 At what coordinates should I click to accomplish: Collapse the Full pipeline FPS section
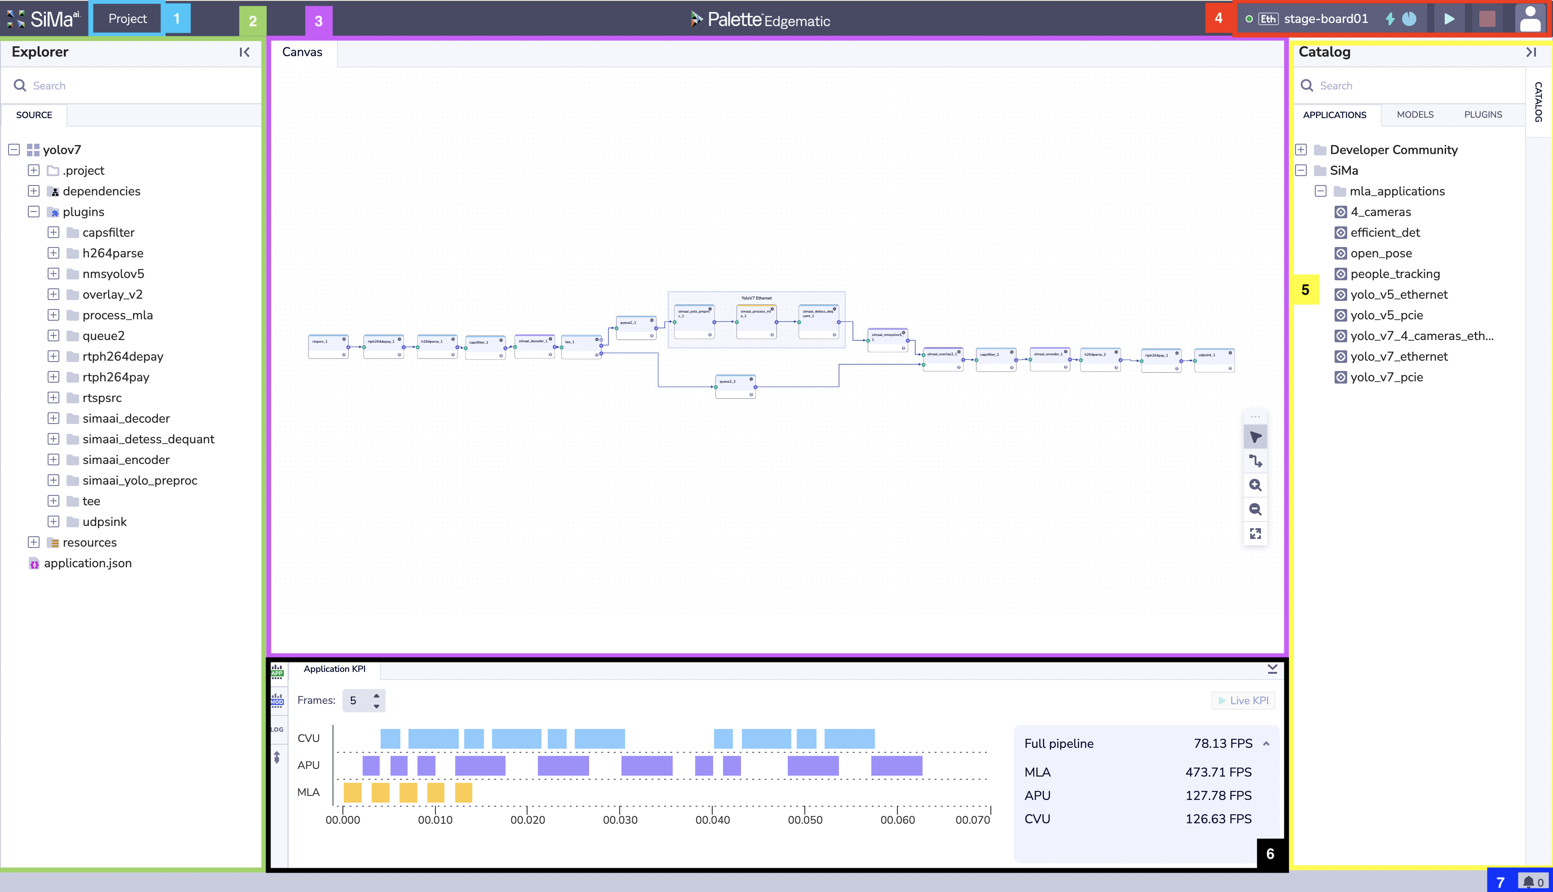[x=1266, y=744]
